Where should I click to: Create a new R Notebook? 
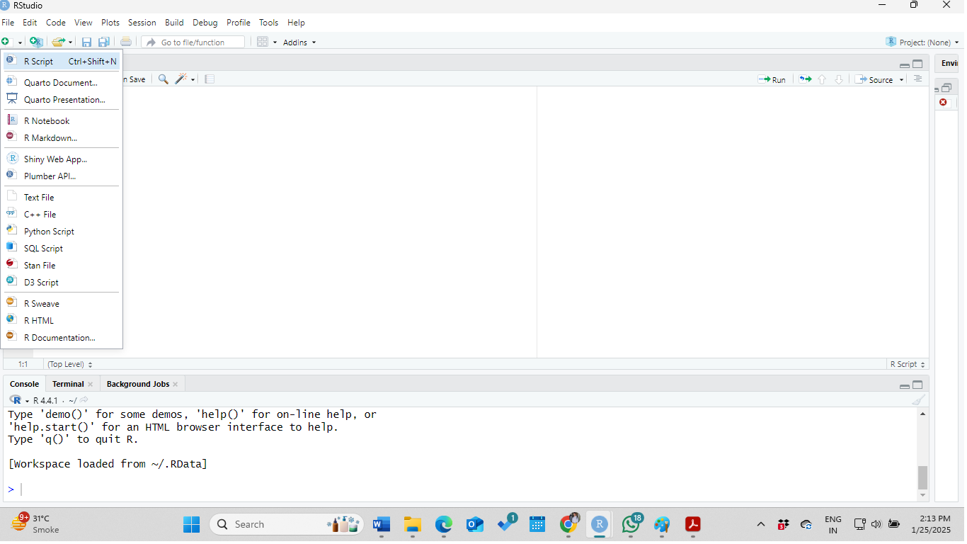(x=62, y=121)
